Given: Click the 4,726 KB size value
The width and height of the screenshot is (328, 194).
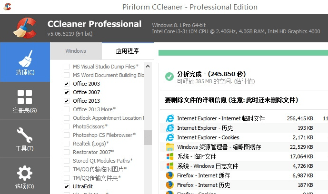Looking at the screenshot, I should point(303,166).
